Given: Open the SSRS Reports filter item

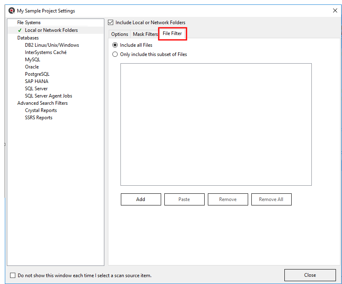Looking at the screenshot, I should [39, 118].
